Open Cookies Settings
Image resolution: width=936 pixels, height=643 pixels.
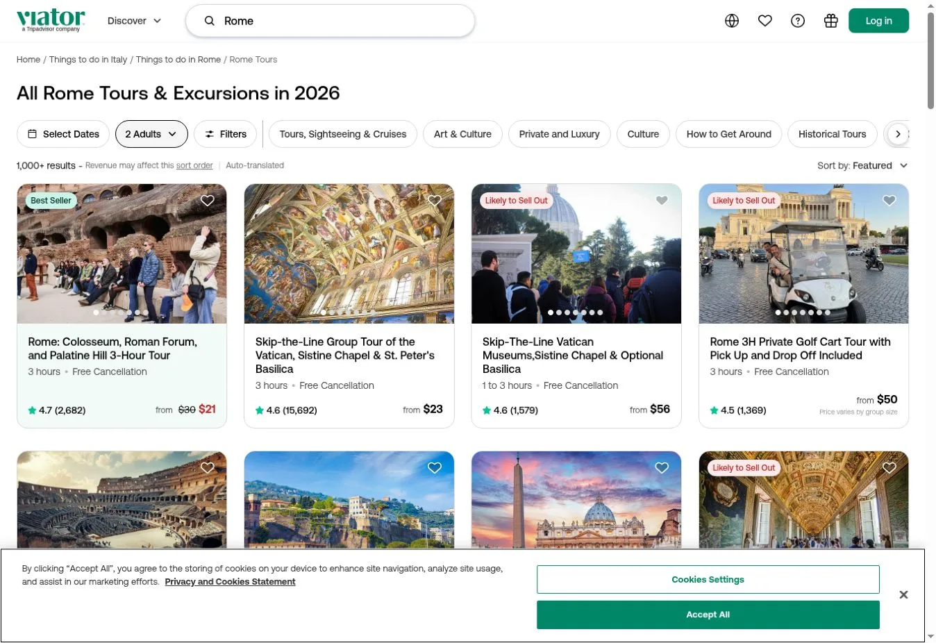tap(708, 579)
